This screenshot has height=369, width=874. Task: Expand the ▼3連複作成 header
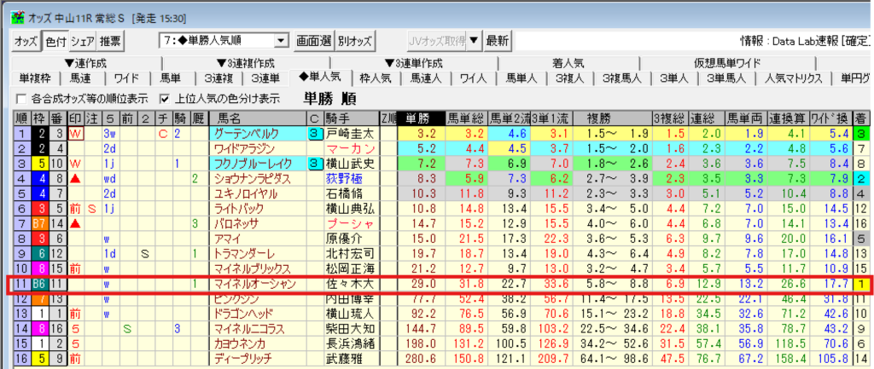point(250,63)
